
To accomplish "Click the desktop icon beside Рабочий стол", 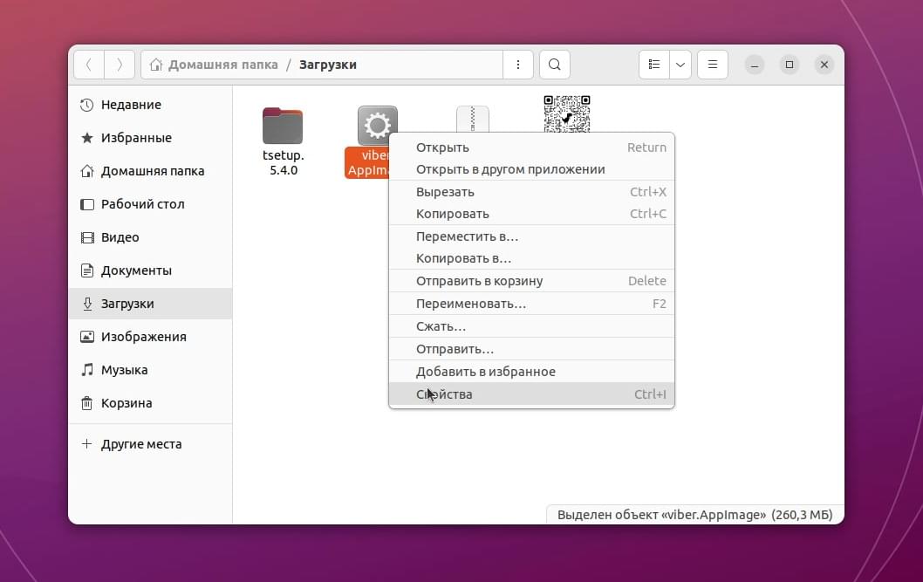I will (87, 204).
